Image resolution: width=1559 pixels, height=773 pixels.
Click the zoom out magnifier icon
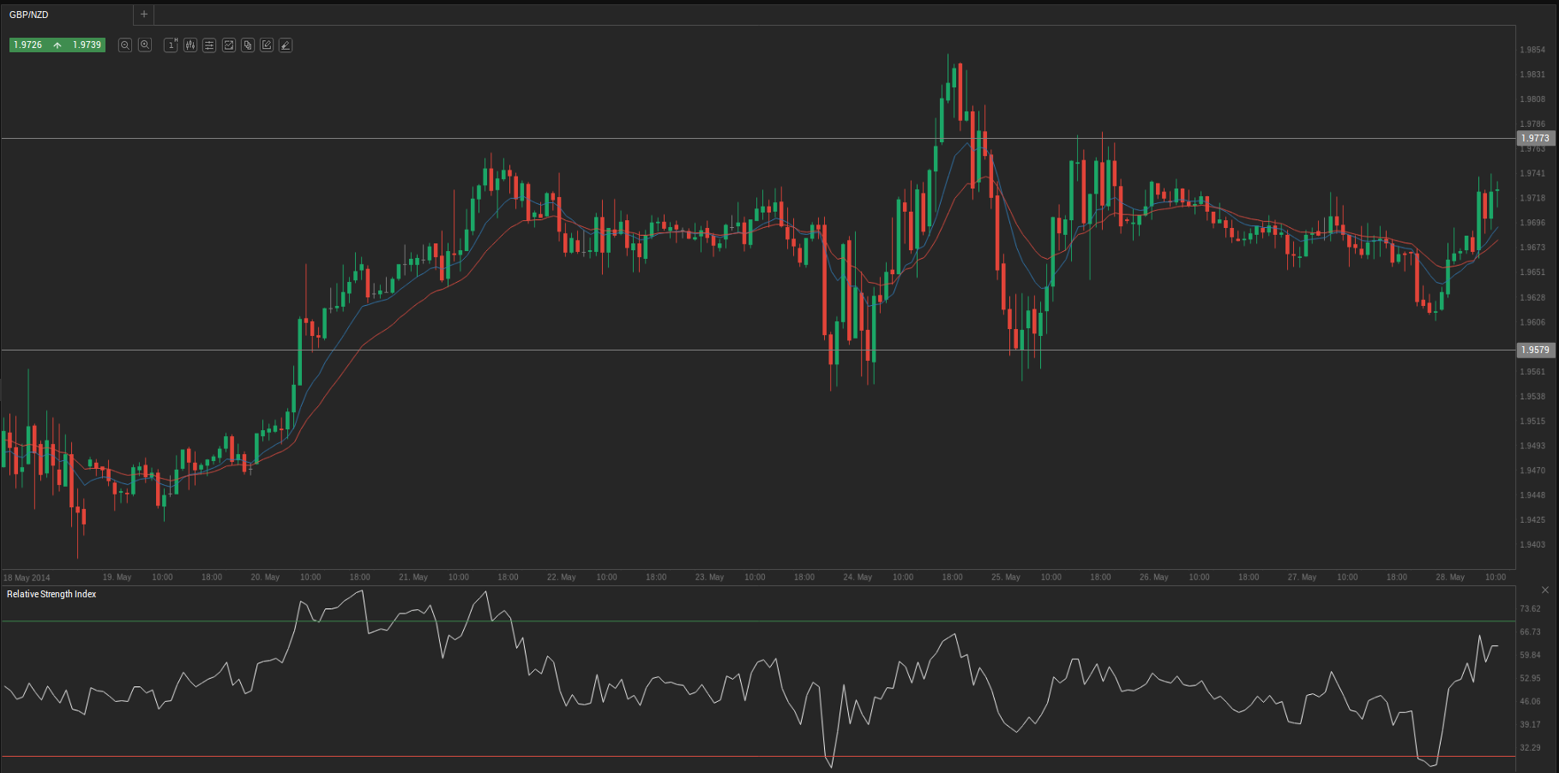(x=125, y=45)
